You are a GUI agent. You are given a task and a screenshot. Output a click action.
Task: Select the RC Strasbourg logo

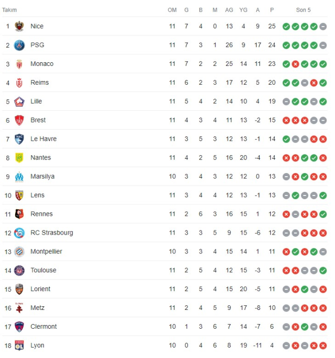19,233
